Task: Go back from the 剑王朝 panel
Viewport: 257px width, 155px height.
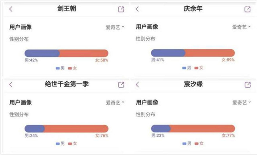Action: [x=11, y=9]
